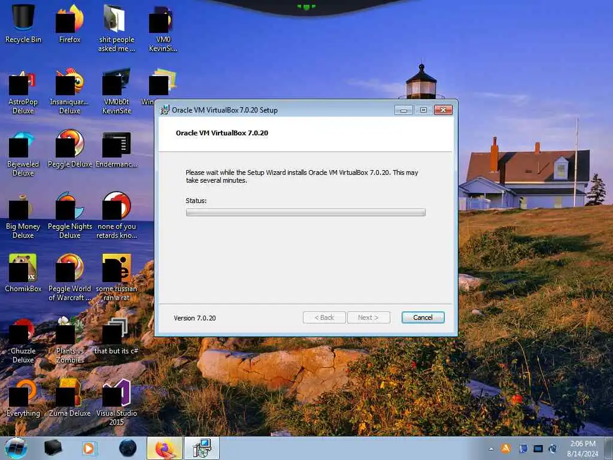Select the Everything search shortcut
The height and width of the screenshot is (460, 613).
click(x=23, y=398)
